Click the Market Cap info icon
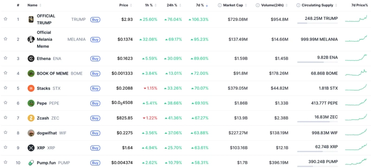Viewport: 371px width, 168px height. coord(219,5)
